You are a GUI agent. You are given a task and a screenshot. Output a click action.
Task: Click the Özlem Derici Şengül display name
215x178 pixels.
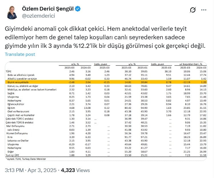point(48,9)
